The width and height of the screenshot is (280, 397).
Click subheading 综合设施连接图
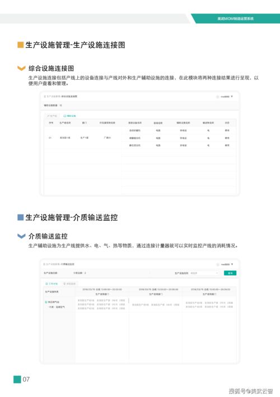51,69
